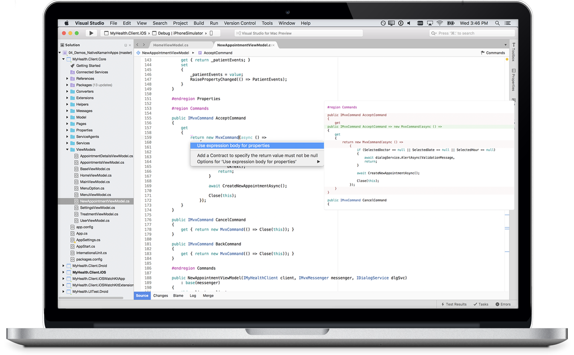Open the File menu
Image resolution: width=574 pixels, height=355 pixels.
point(113,23)
